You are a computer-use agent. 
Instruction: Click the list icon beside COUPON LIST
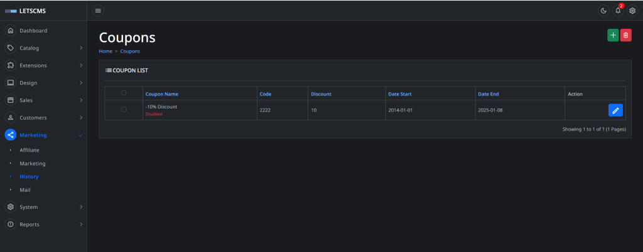click(x=109, y=70)
